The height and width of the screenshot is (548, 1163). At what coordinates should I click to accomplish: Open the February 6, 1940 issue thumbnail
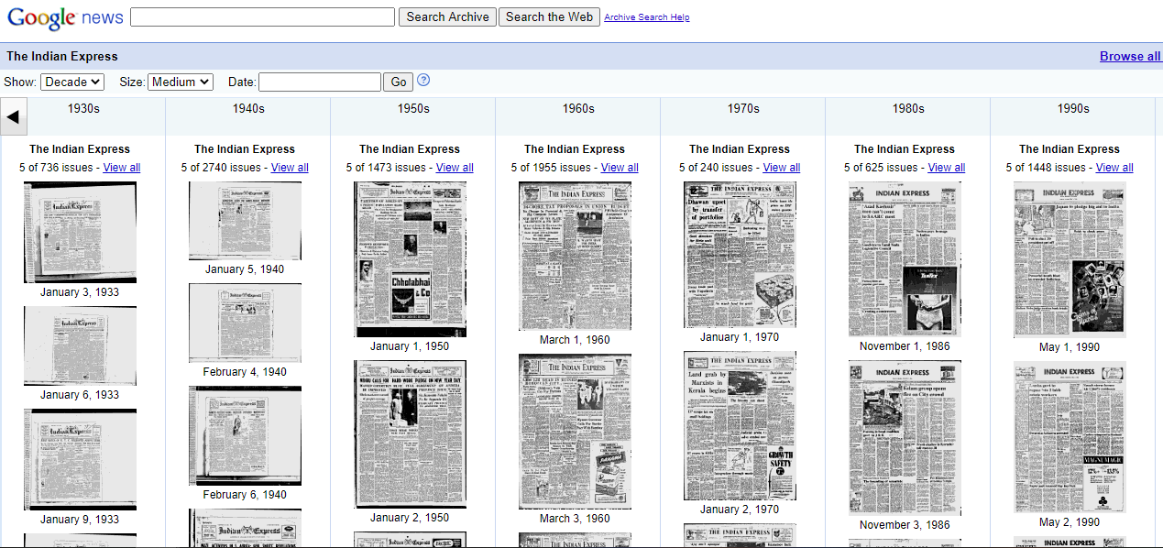pos(245,435)
